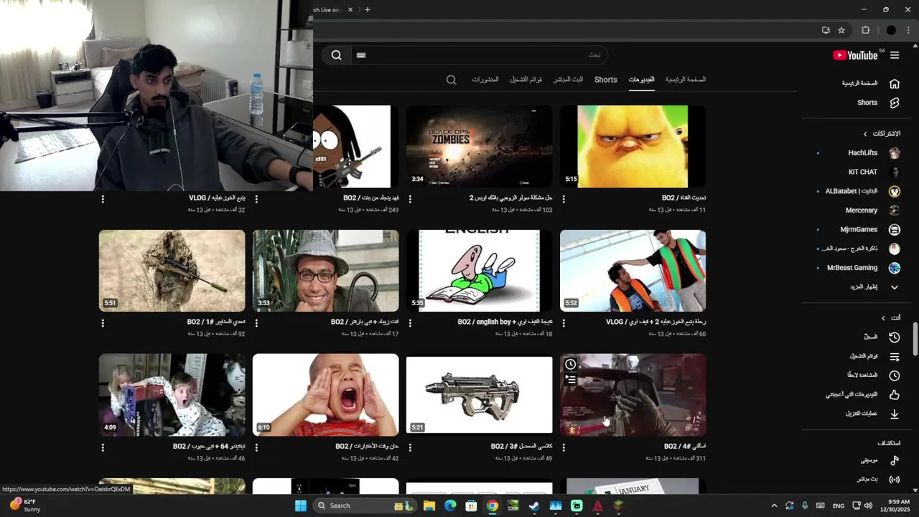Click Watch later clock overlay on BO2 #4 thumbnail
This screenshot has height=517, width=919.
[570, 364]
